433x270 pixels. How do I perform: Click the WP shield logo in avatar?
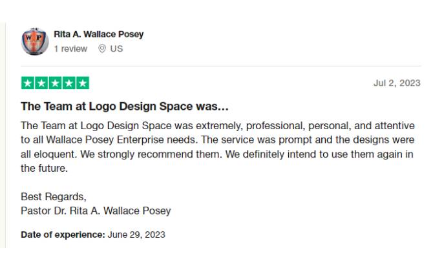34,41
